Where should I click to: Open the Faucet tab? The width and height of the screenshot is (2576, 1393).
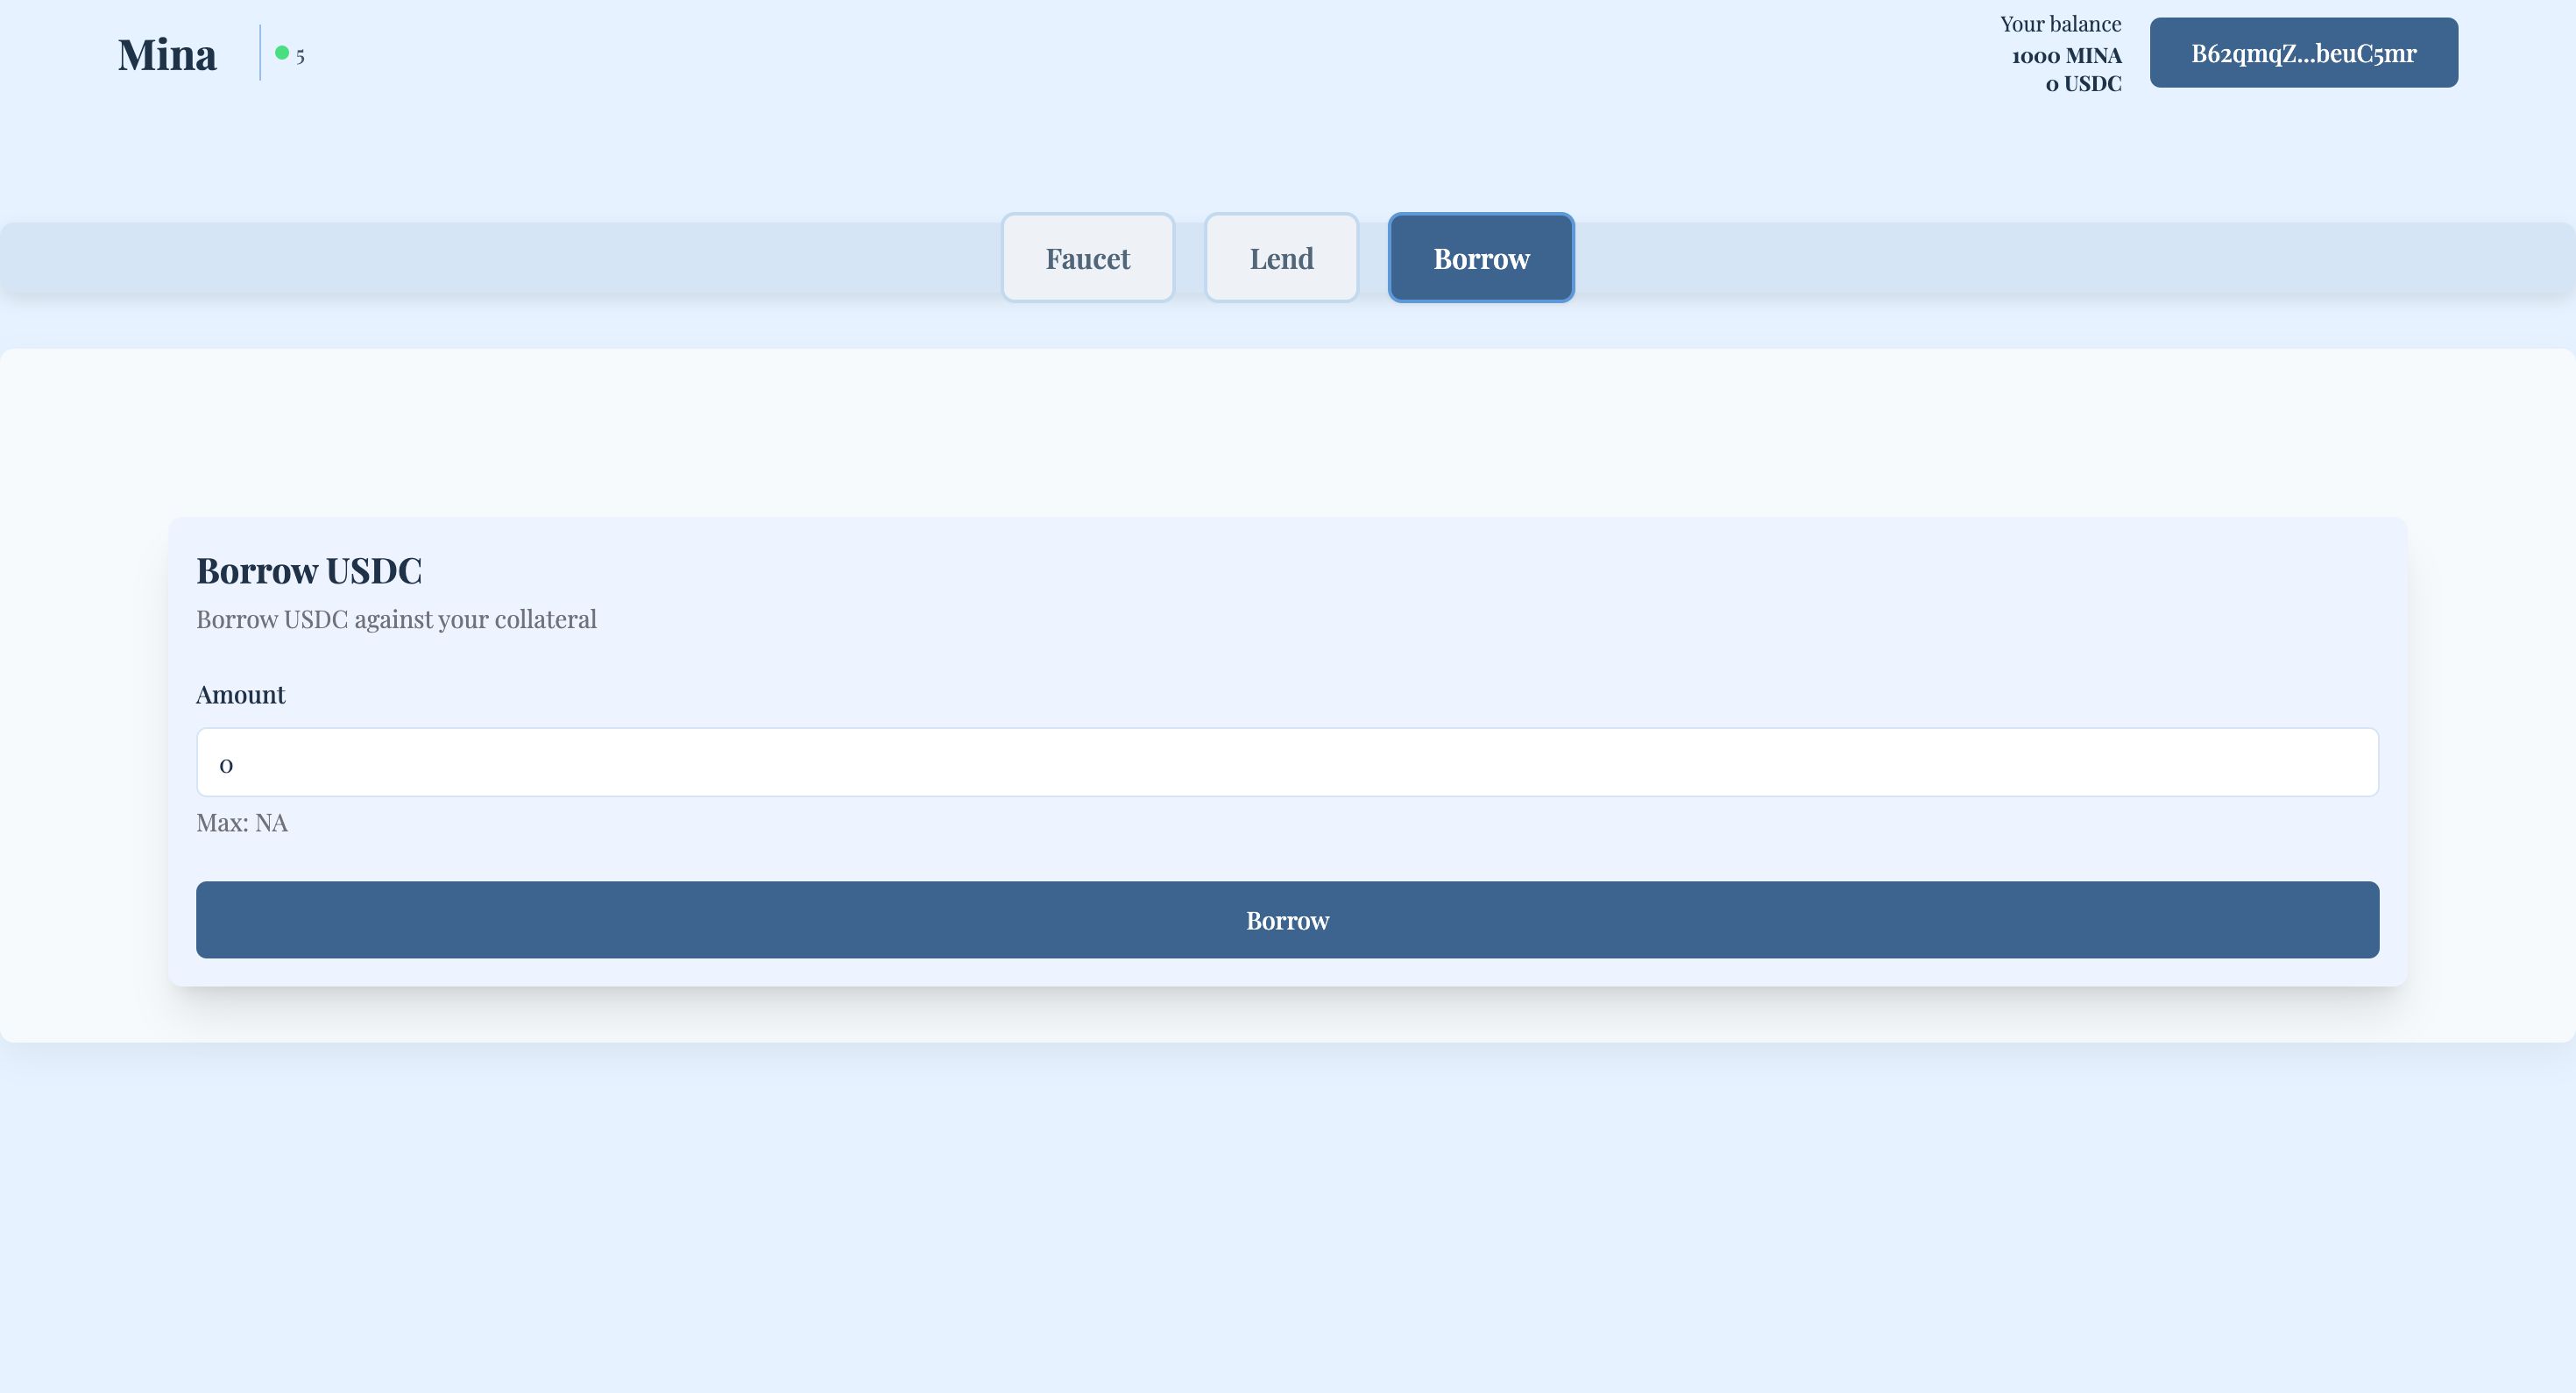[1088, 258]
